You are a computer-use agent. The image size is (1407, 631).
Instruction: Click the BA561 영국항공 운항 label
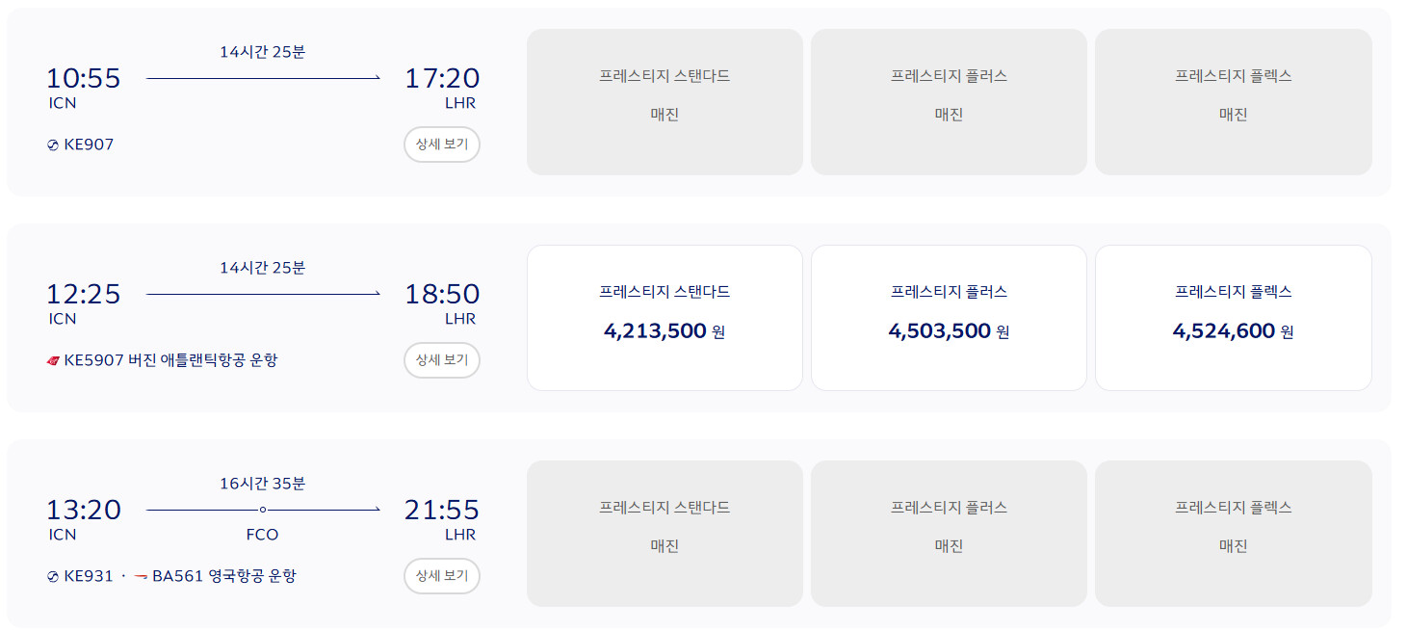[224, 576]
